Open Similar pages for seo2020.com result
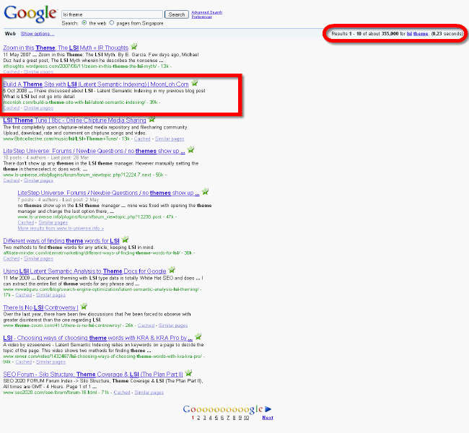 [x=149, y=393]
